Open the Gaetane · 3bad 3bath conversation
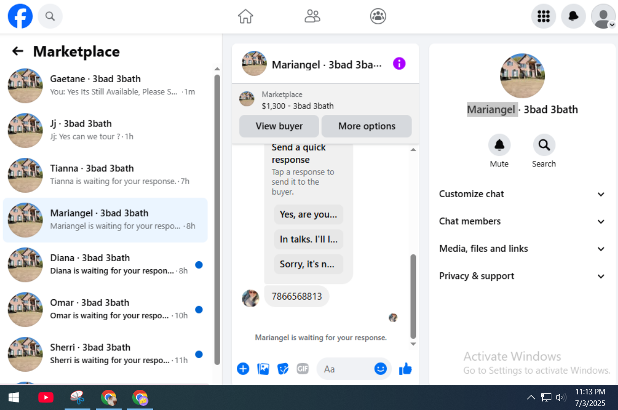The image size is (618, 410). pyautogui.click(x=106, y=86)
